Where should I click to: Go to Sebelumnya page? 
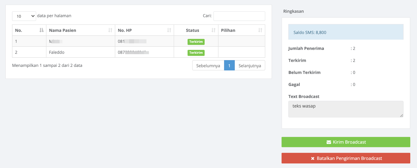208,66
